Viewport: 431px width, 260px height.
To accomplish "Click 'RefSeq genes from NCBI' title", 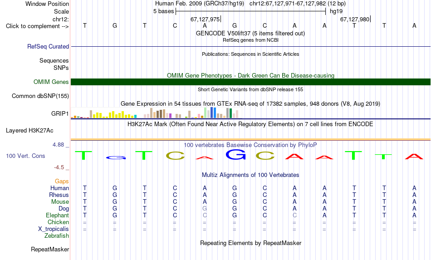I will [250, 40].
